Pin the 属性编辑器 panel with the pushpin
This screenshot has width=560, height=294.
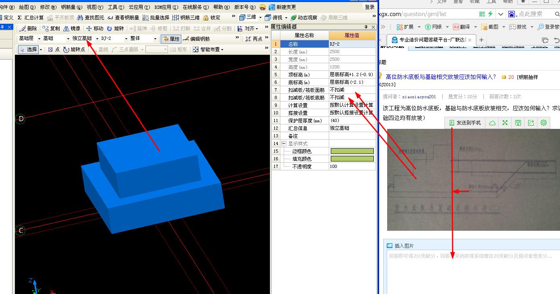pos(366,27)
